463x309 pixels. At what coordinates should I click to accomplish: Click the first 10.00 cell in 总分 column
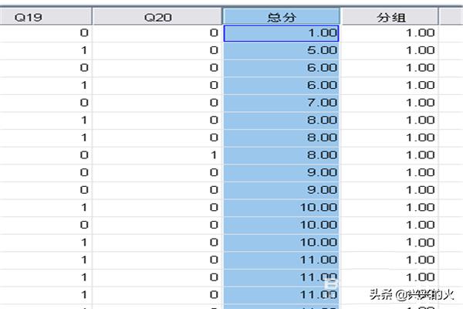tap(282, 207)
